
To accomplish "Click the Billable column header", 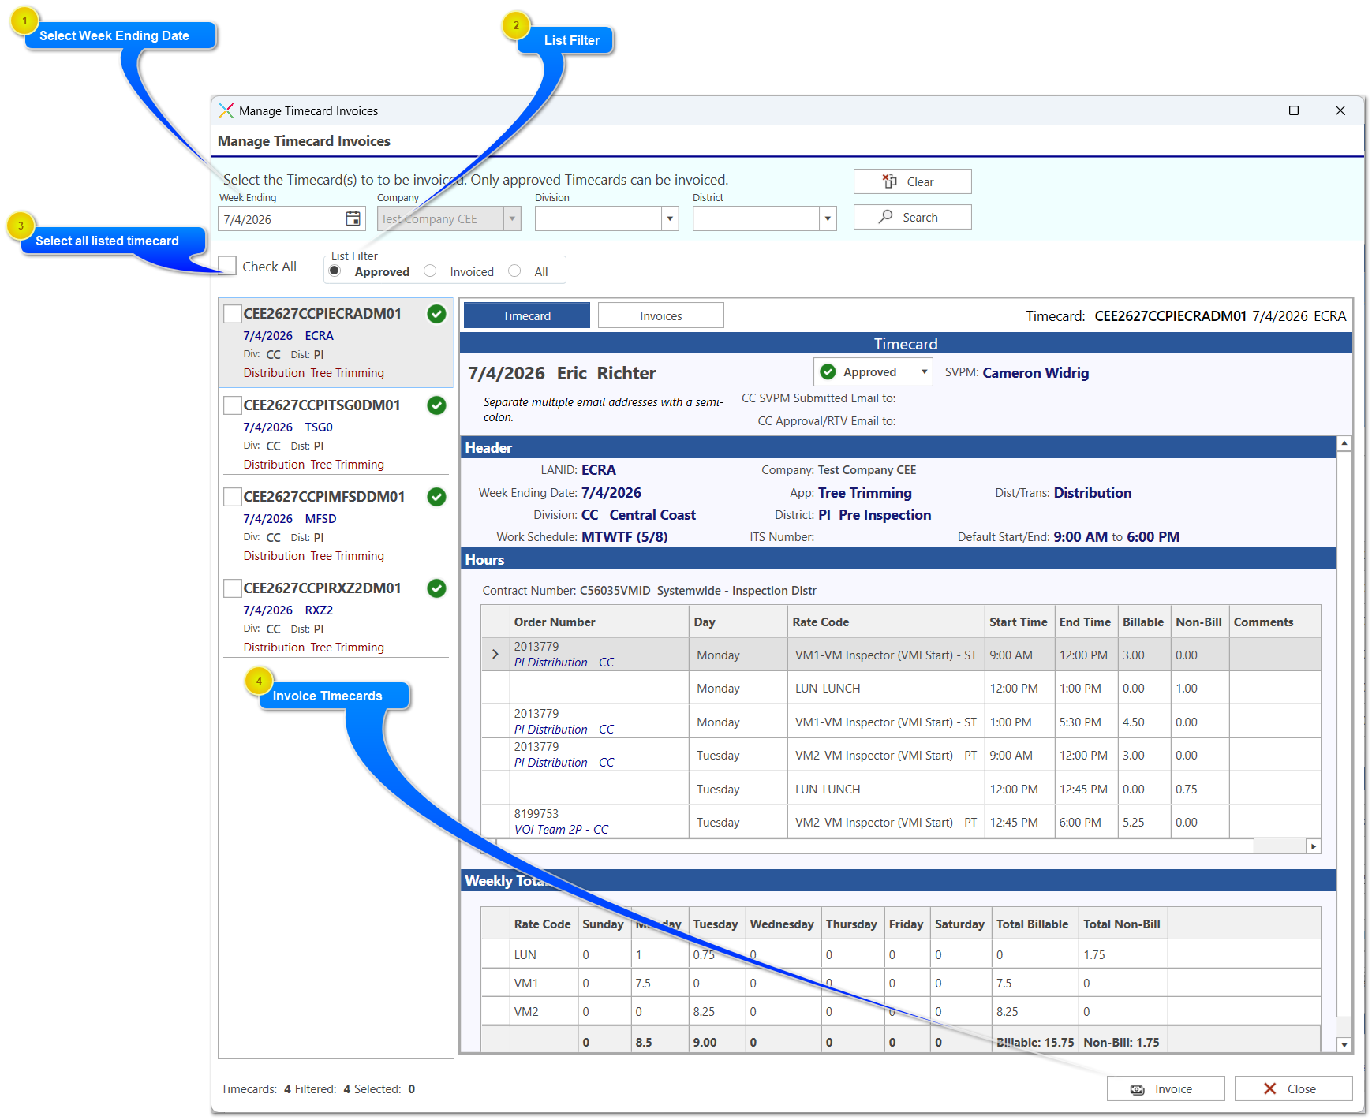I will [1144, 622].
